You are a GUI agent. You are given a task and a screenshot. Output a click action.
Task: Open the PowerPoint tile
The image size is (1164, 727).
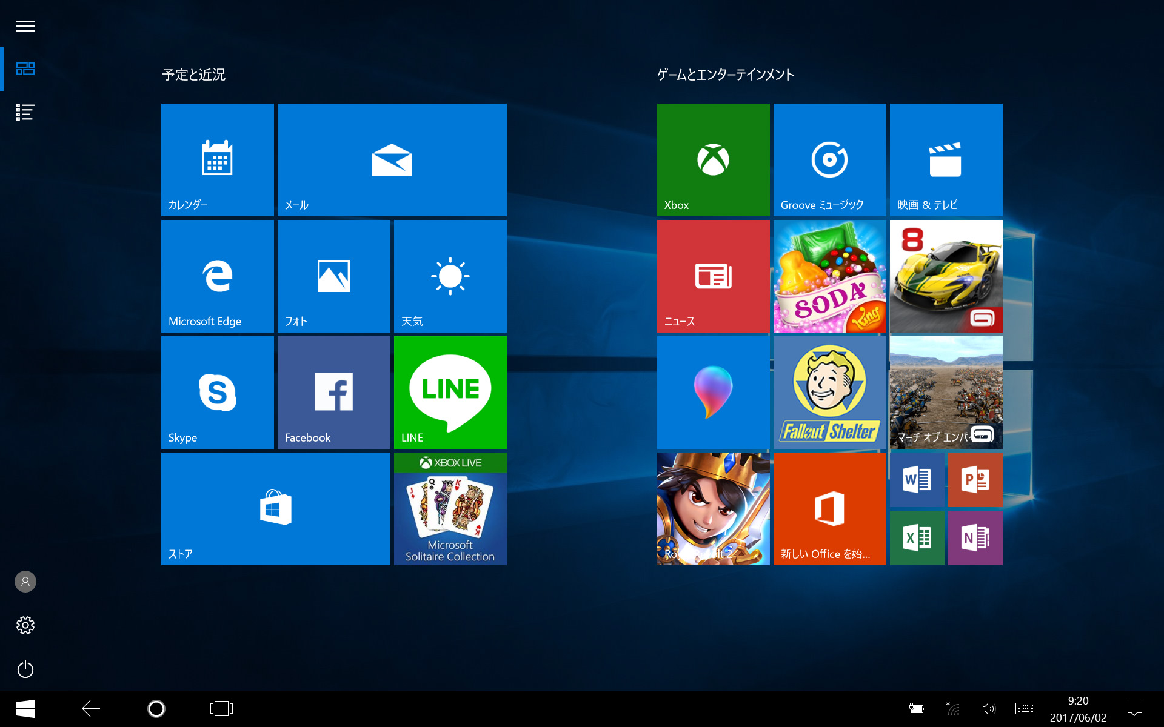(975, 479)
